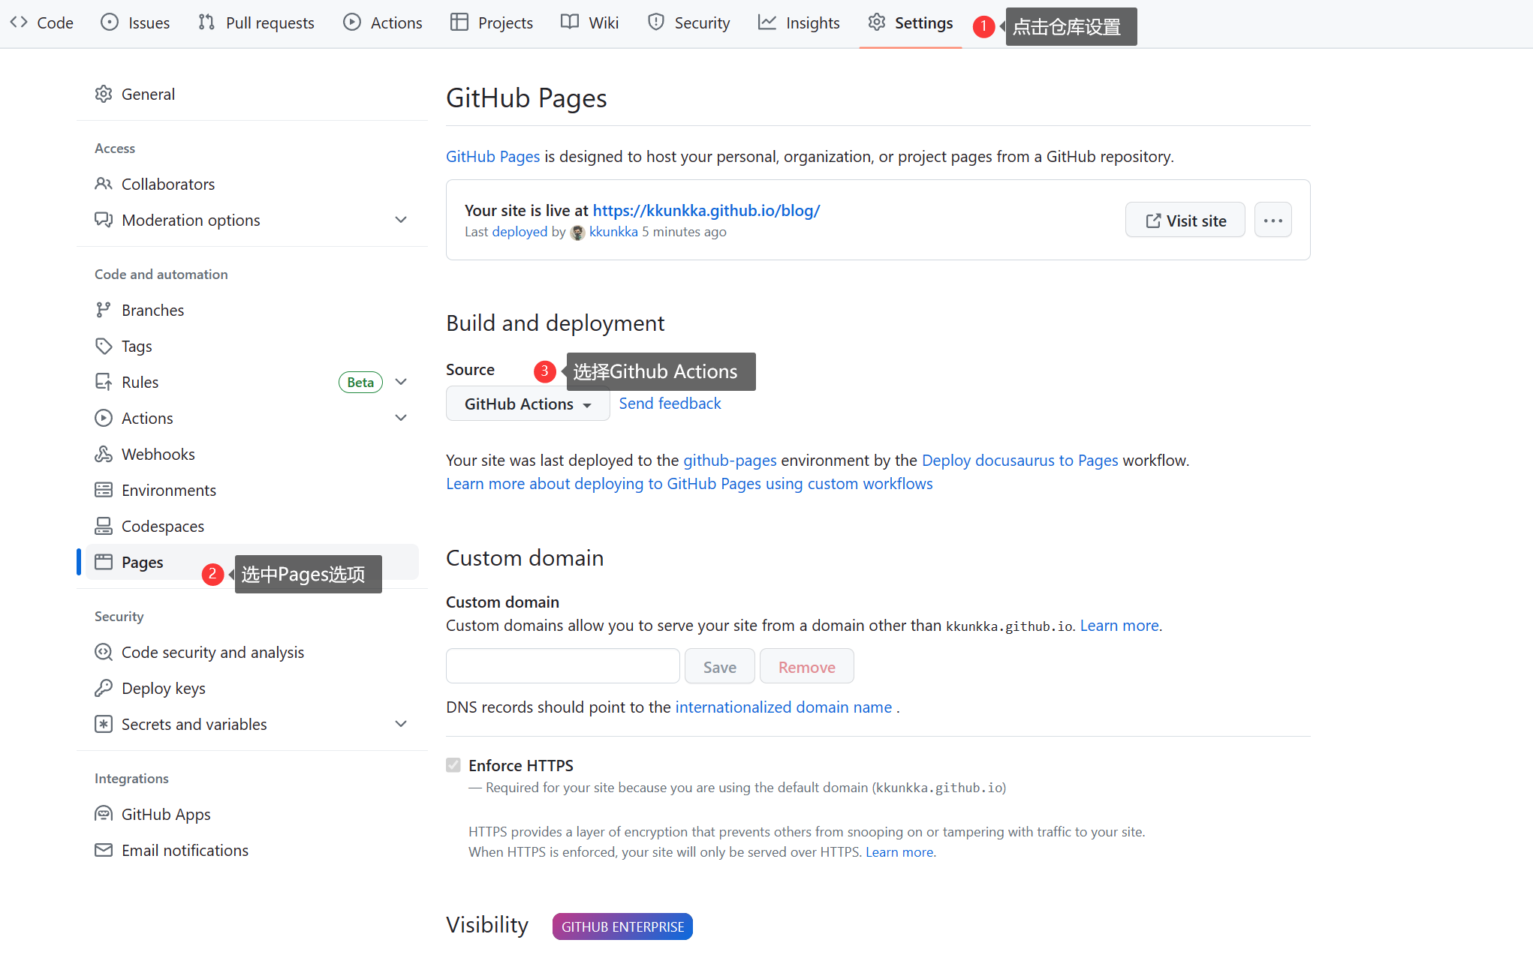Viewport: 1533px width, 958px height.
Task: Click the General gear icon in sidebar
Action: coord(104,94)
